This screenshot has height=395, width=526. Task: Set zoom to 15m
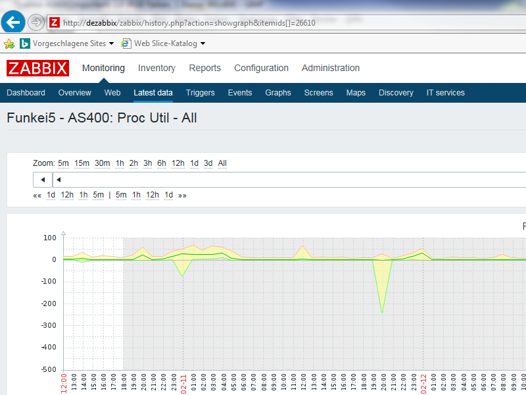pyautogui.click(x=82, y=163)
